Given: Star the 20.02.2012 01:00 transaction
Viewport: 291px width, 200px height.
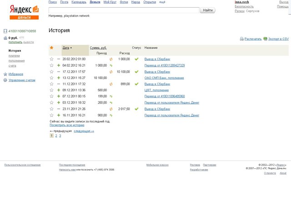Looking at the screenshot, I should (x=51, y=59).
